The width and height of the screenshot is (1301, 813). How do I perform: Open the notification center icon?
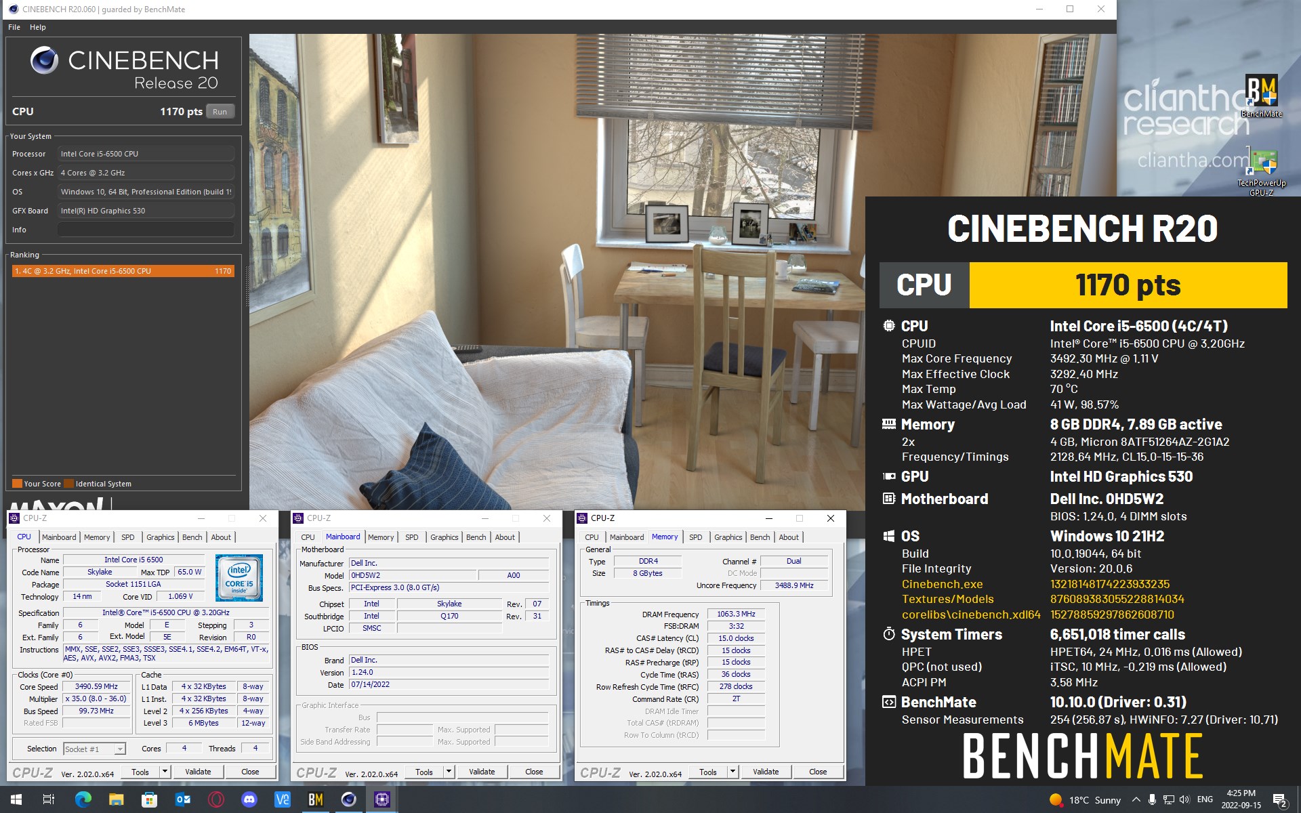[1279, 800]
